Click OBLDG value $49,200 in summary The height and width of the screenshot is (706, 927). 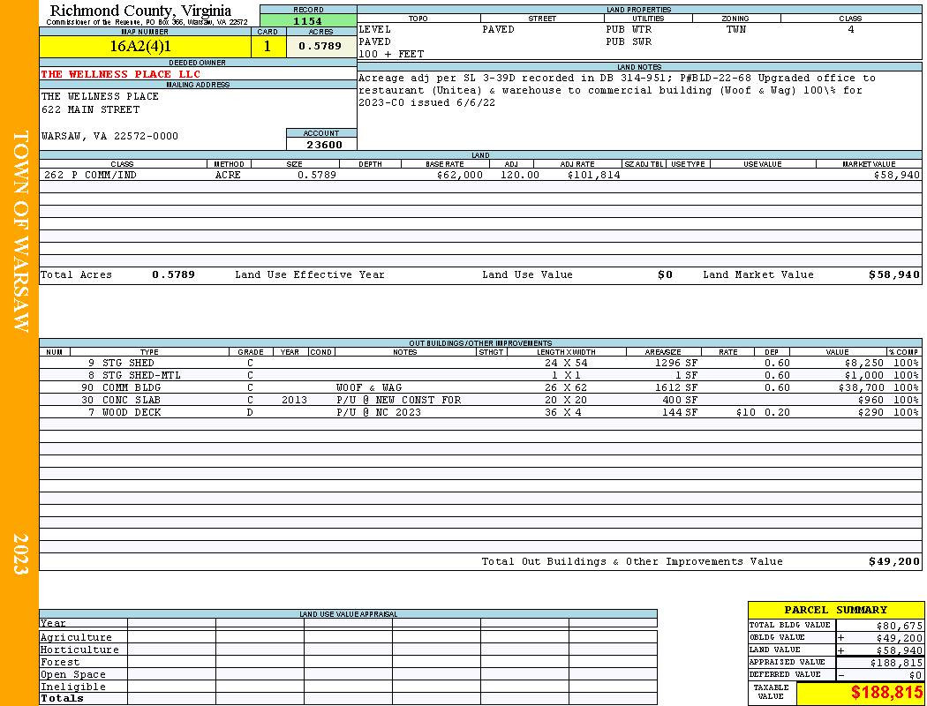pos(899,638)
